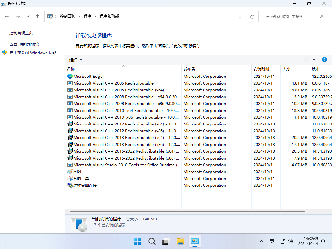The image size is (332, 249).
Task: Click the Back navigation arrow
Action: click(7, 16)
